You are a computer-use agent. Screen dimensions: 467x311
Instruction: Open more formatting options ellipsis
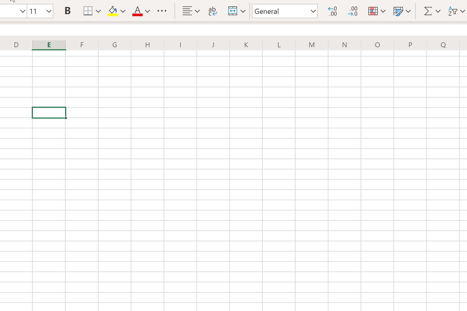(162, 11)
